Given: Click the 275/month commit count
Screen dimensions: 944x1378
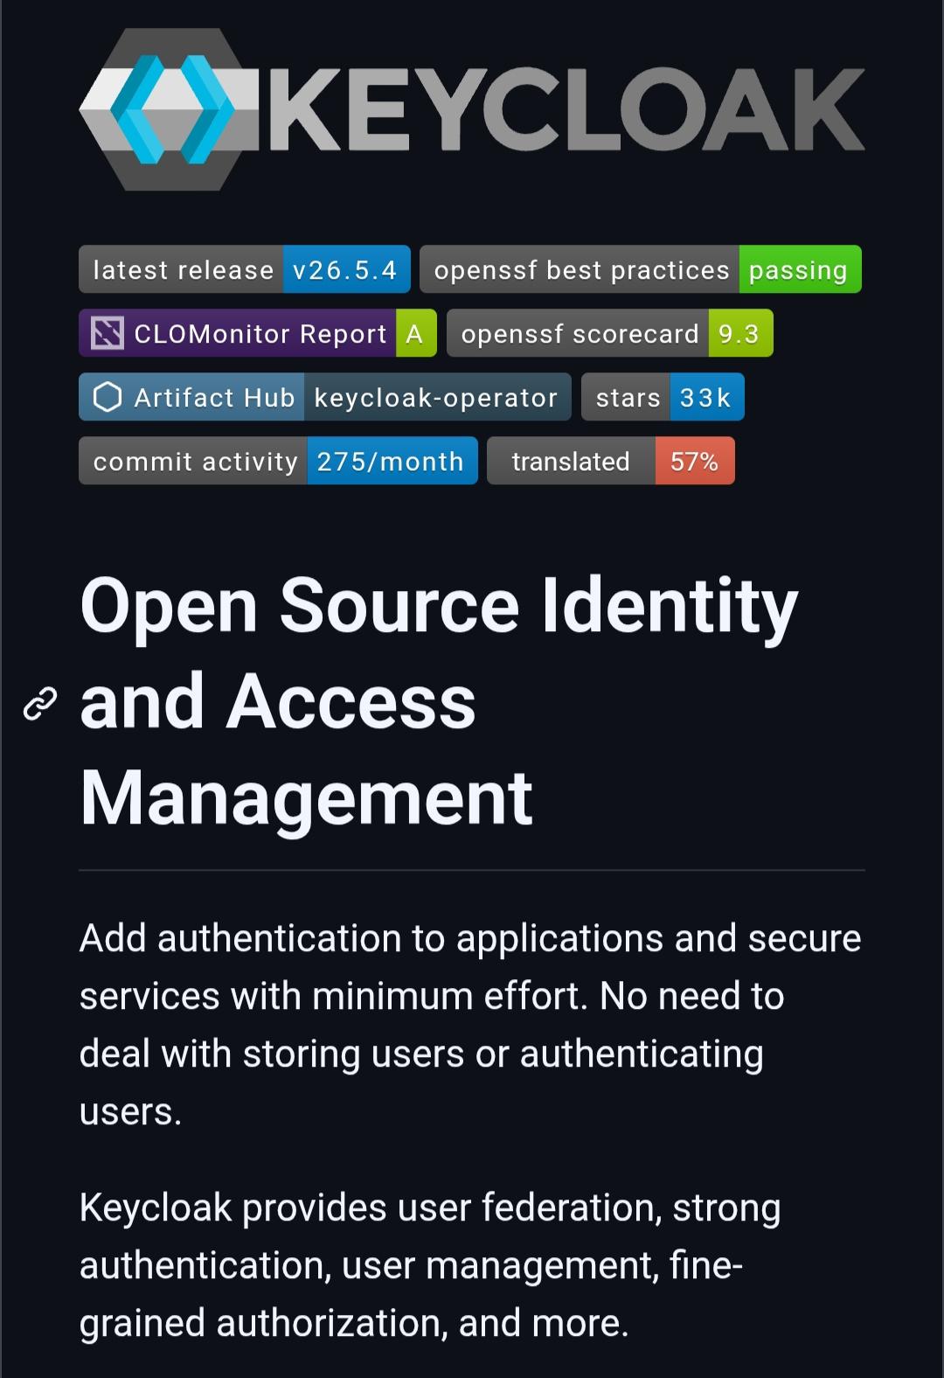Looking at the screenshot, I should click(x=391, y=462).
